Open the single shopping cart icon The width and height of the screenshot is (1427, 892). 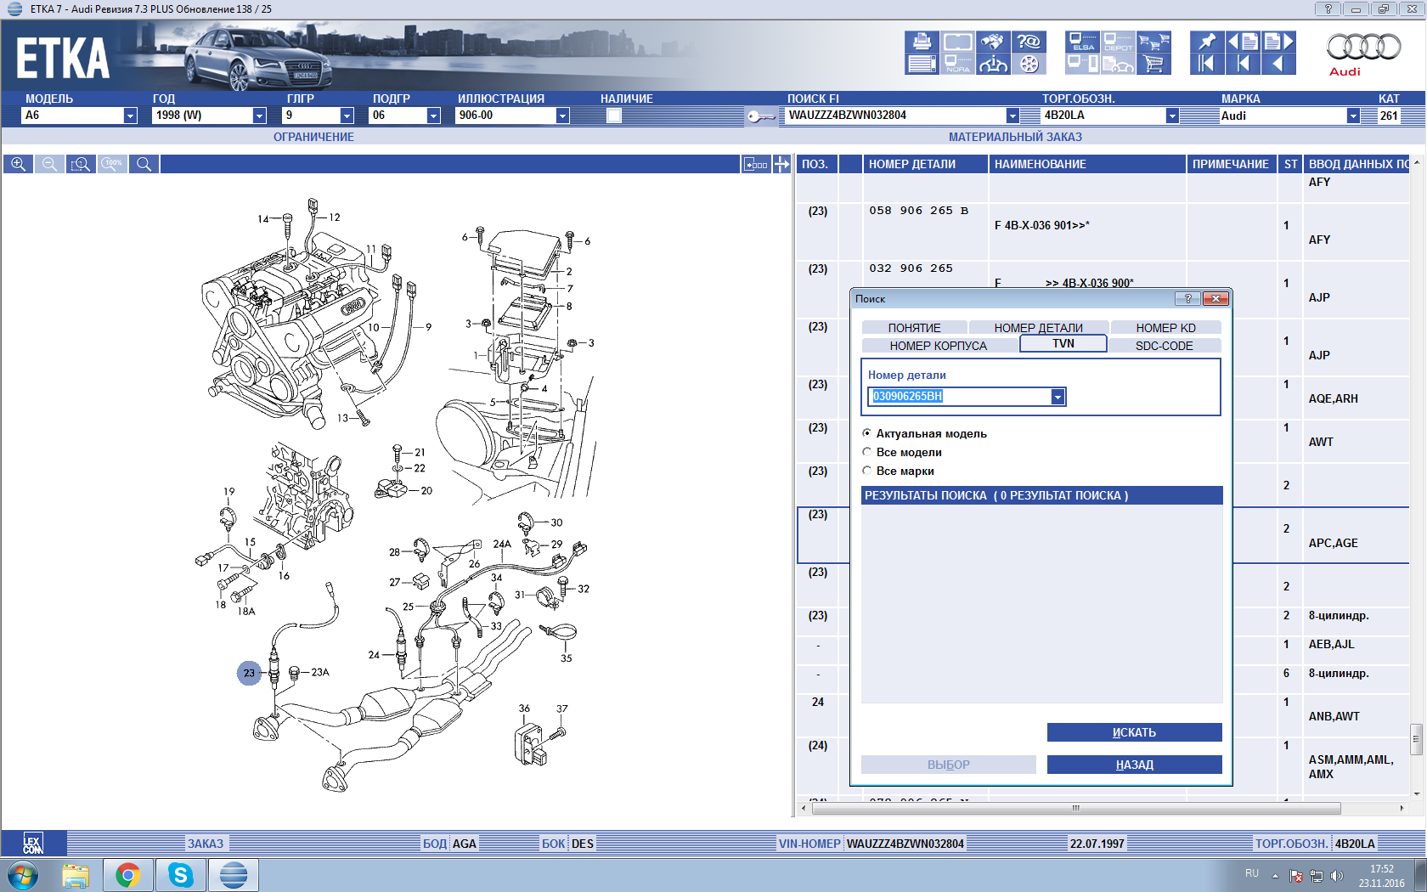[1153, 64]
